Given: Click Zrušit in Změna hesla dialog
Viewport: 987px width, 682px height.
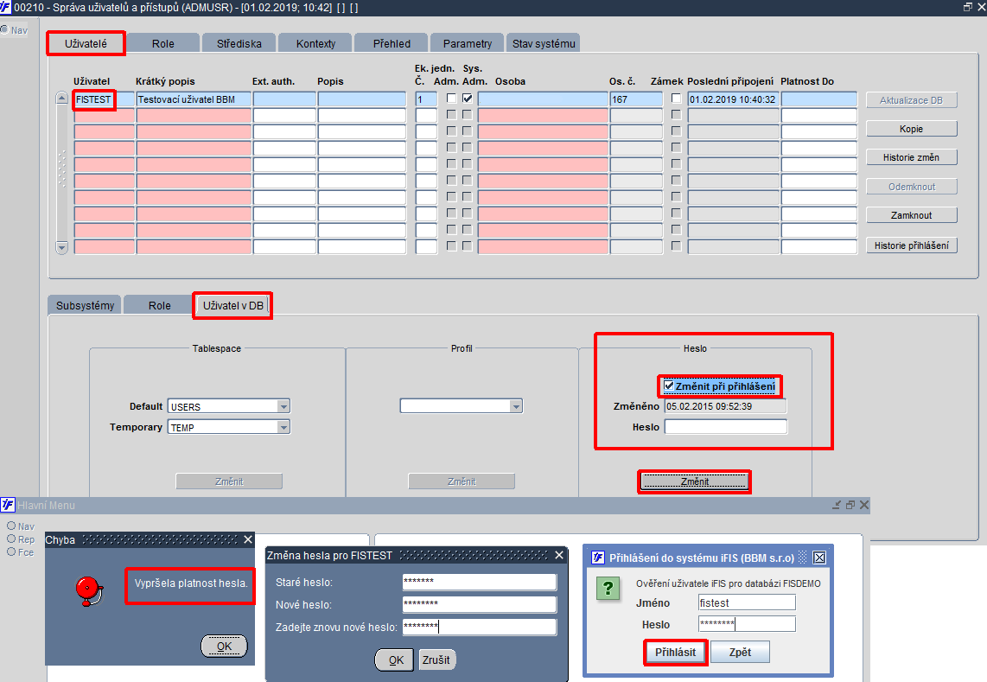Looking at the screenshot, I should click(436, 660).
